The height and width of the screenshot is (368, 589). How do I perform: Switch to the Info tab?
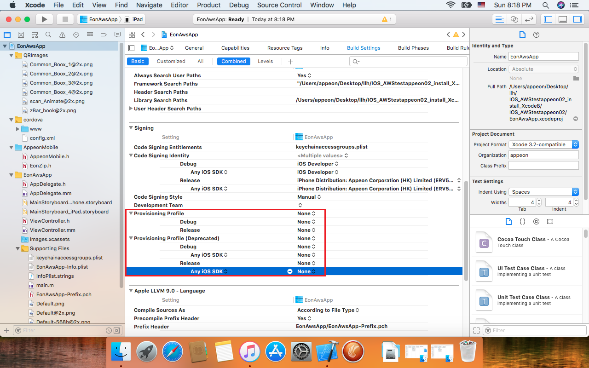pyautogui.click(x=324, y=48)
